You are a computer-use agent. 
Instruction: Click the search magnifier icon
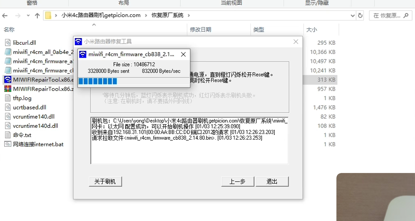point(406,15)
